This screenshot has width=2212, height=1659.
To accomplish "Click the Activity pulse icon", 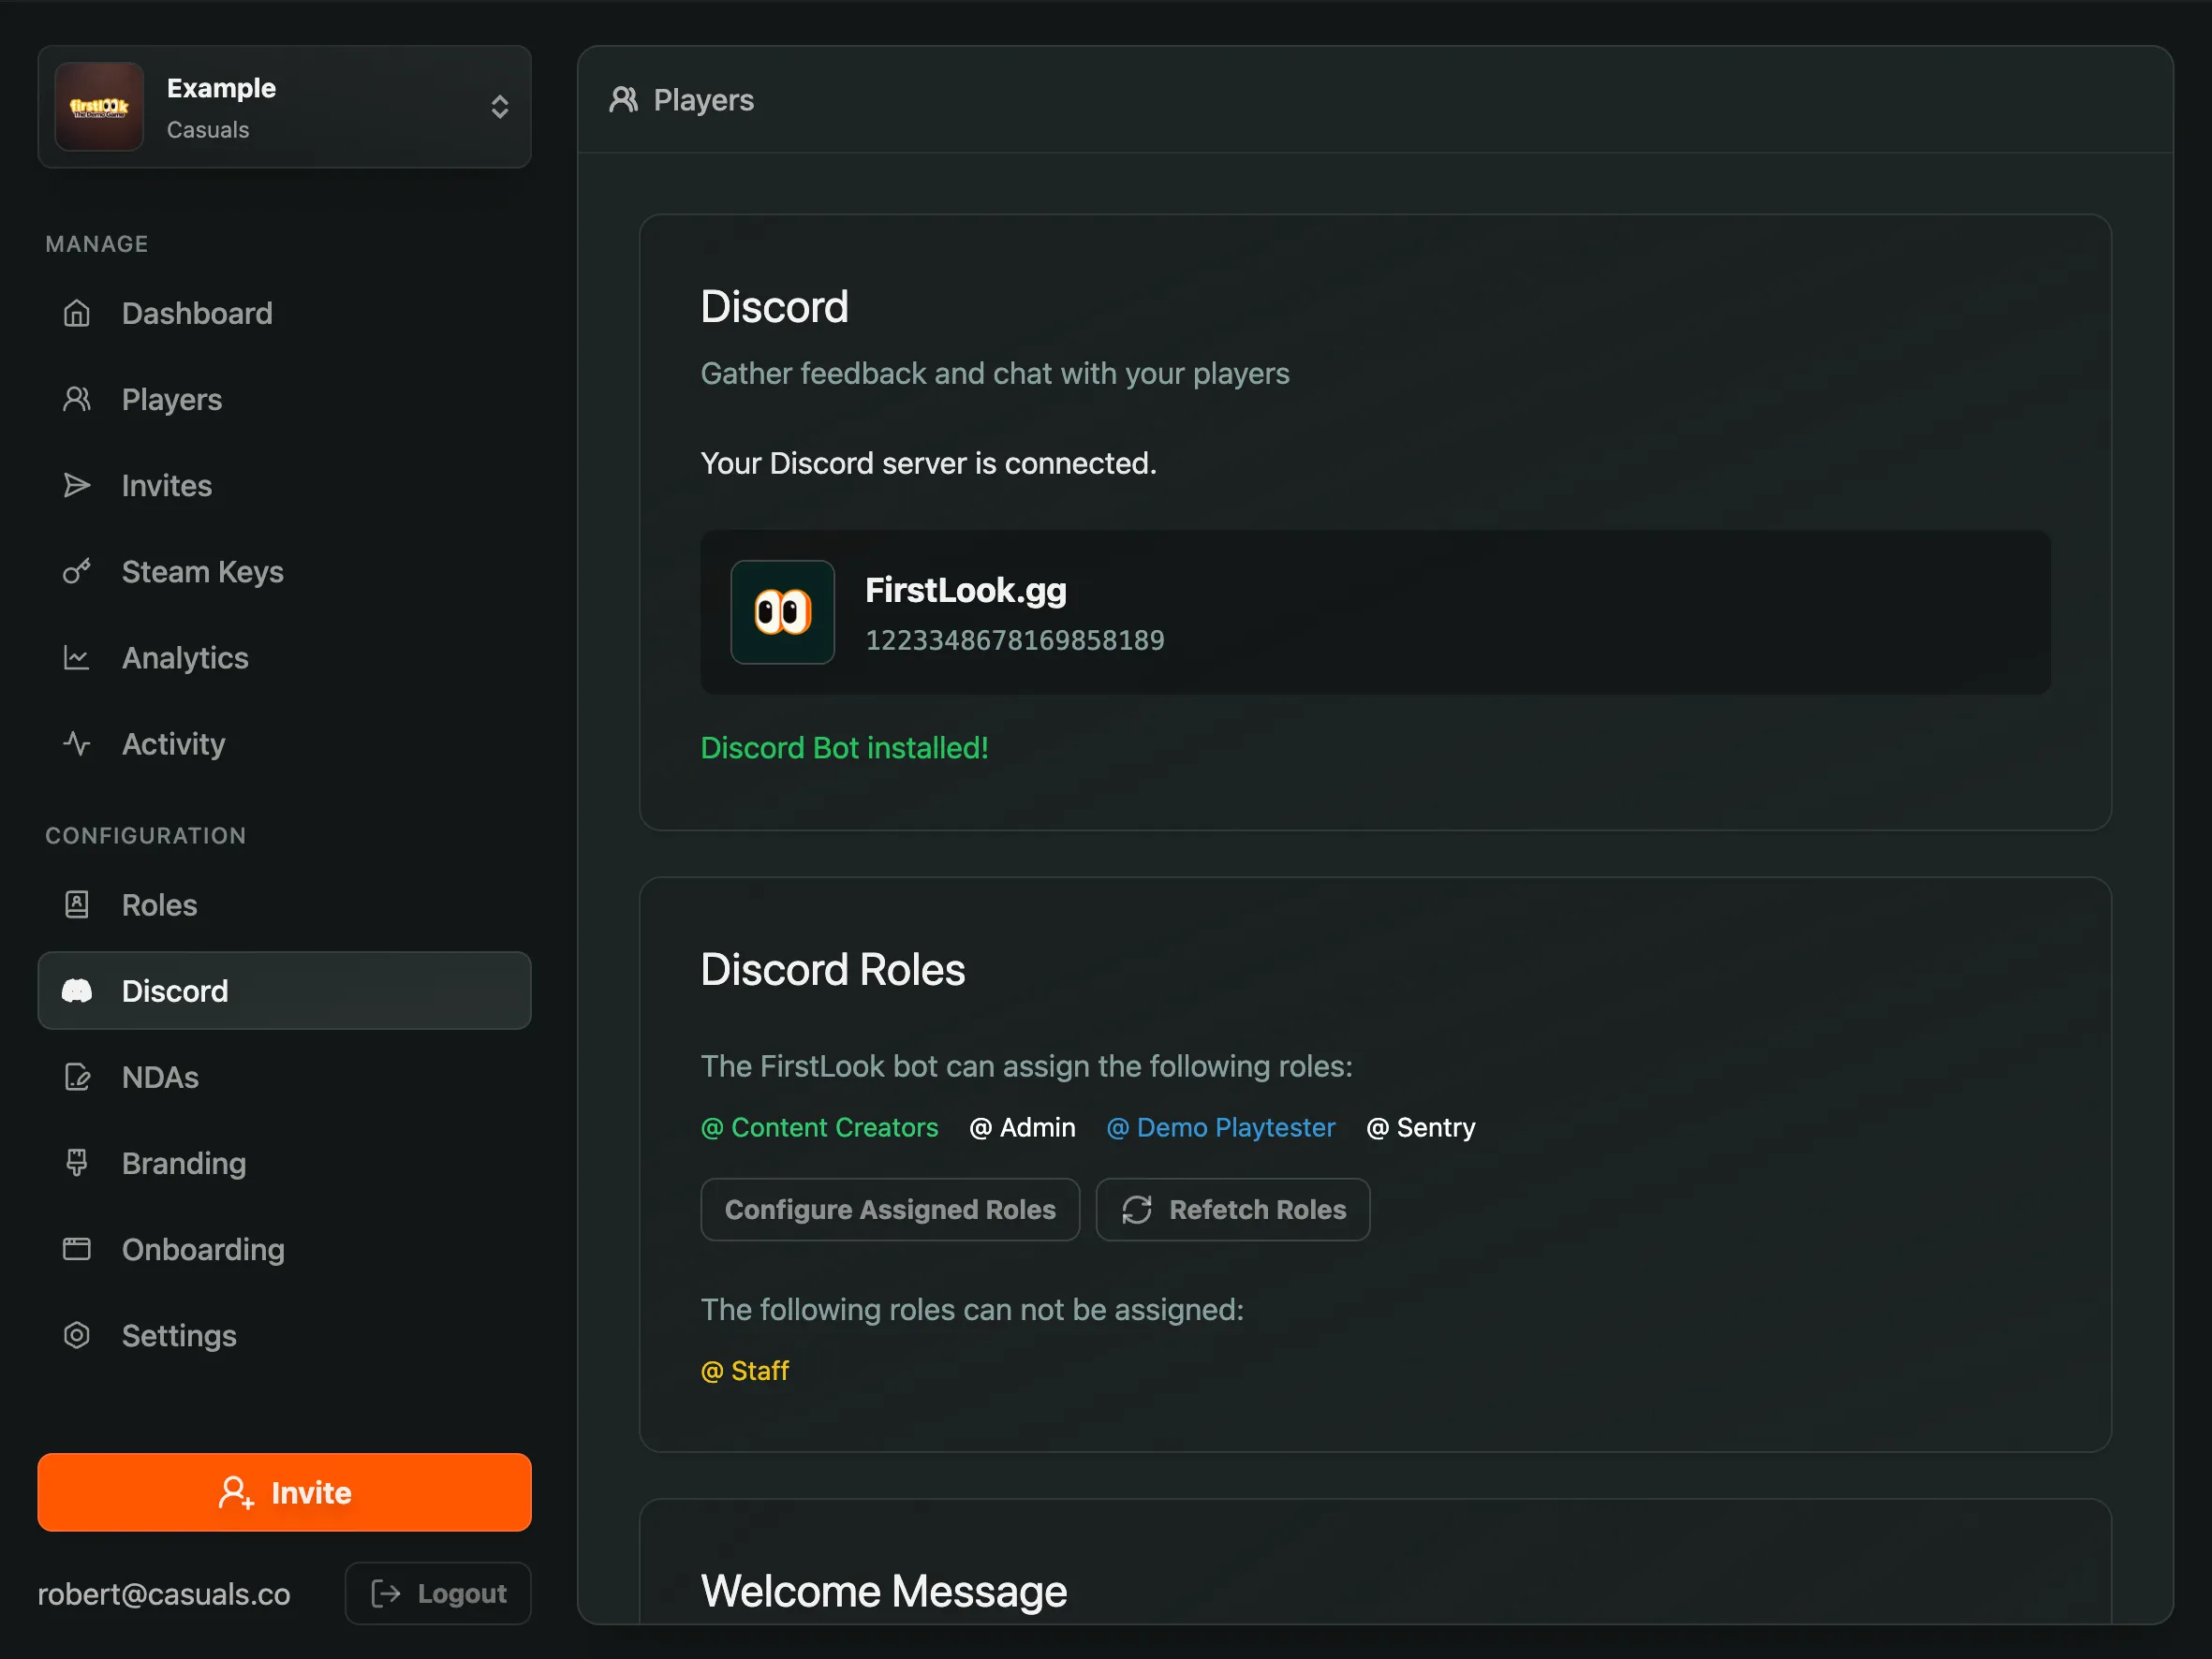I will pos(77,743).
